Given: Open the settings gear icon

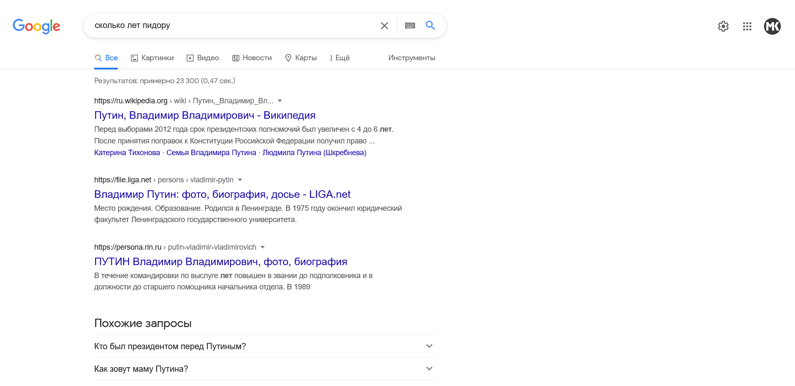Looking at the screenshot, I should [x=723, y=26].
